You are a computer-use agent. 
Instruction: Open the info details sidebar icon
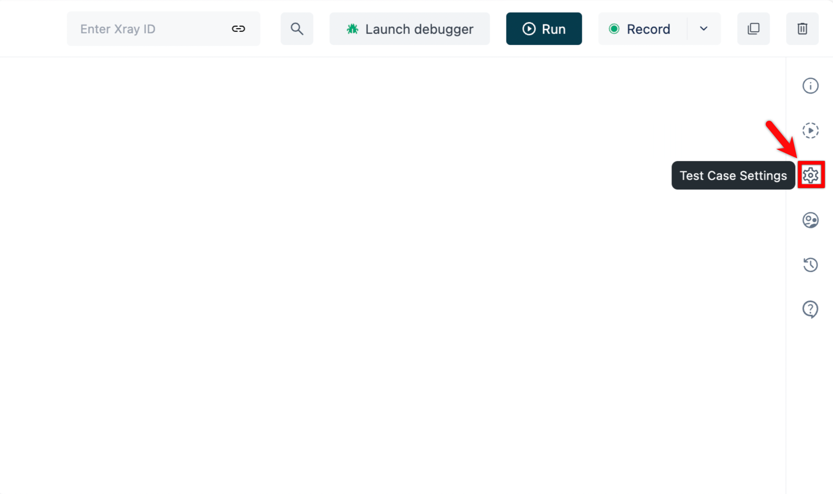point(810,86)
